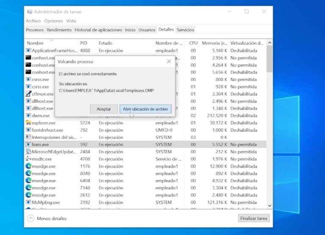Viewport: 325px width, 235px height.
Task: Select the explorer.exe process name
Action: 44,123
